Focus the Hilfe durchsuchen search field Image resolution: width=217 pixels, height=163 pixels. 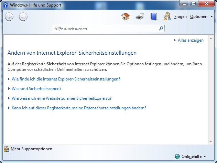[x=108, y=29]
